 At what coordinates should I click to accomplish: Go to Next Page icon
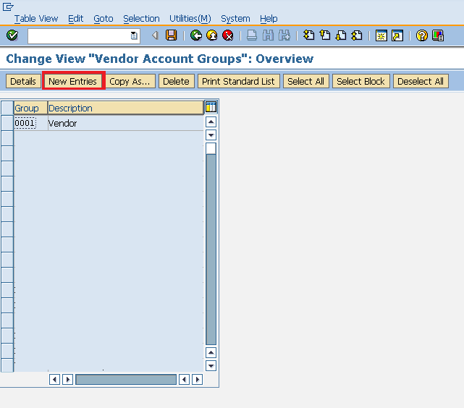(x=341, y=35)
